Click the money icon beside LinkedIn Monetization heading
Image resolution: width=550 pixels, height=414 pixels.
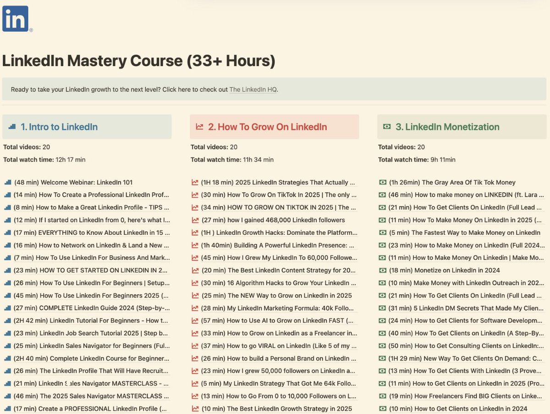point(387,127)
